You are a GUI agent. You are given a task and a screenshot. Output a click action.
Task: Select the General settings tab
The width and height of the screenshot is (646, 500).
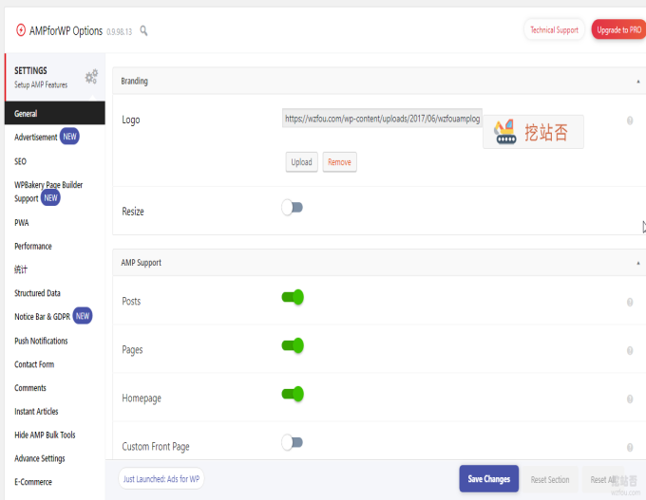[55, 113]
